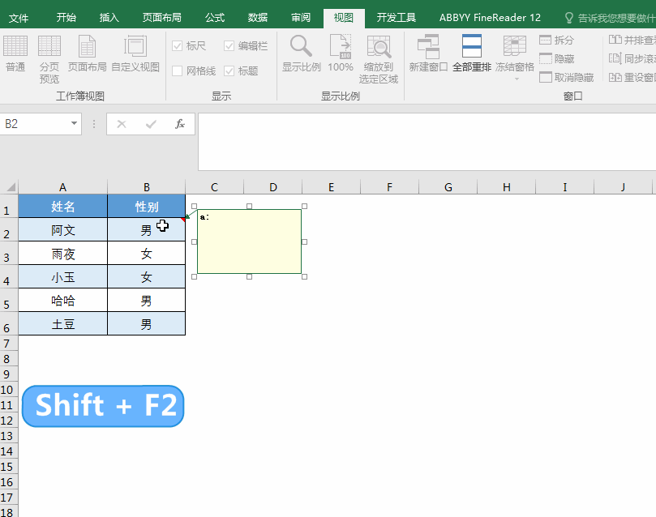Open the Page Layout (页面布局) ribbon tab

[162, 18]
